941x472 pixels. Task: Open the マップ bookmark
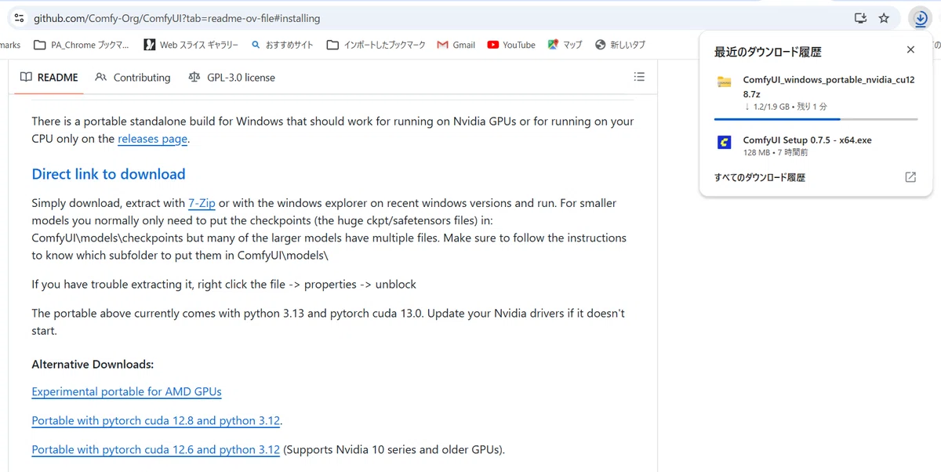pyautogui.click(x=565, y=45)
